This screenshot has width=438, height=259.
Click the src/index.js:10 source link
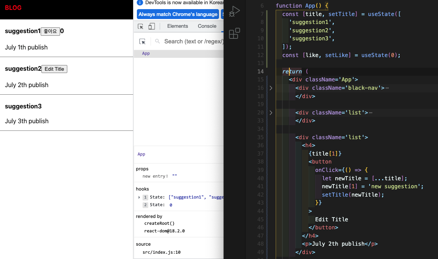click(162, 252)
